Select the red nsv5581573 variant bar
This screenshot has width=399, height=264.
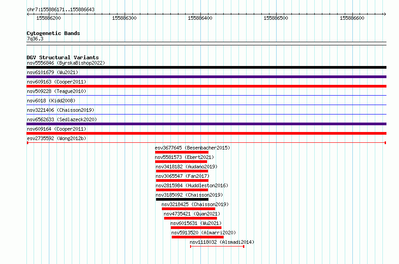click(x=181, y=162)
